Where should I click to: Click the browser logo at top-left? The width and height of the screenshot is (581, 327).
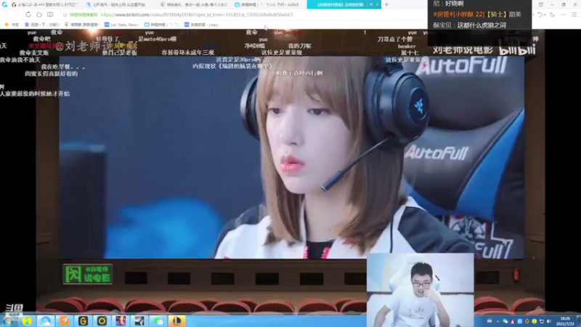click(4, 4)
